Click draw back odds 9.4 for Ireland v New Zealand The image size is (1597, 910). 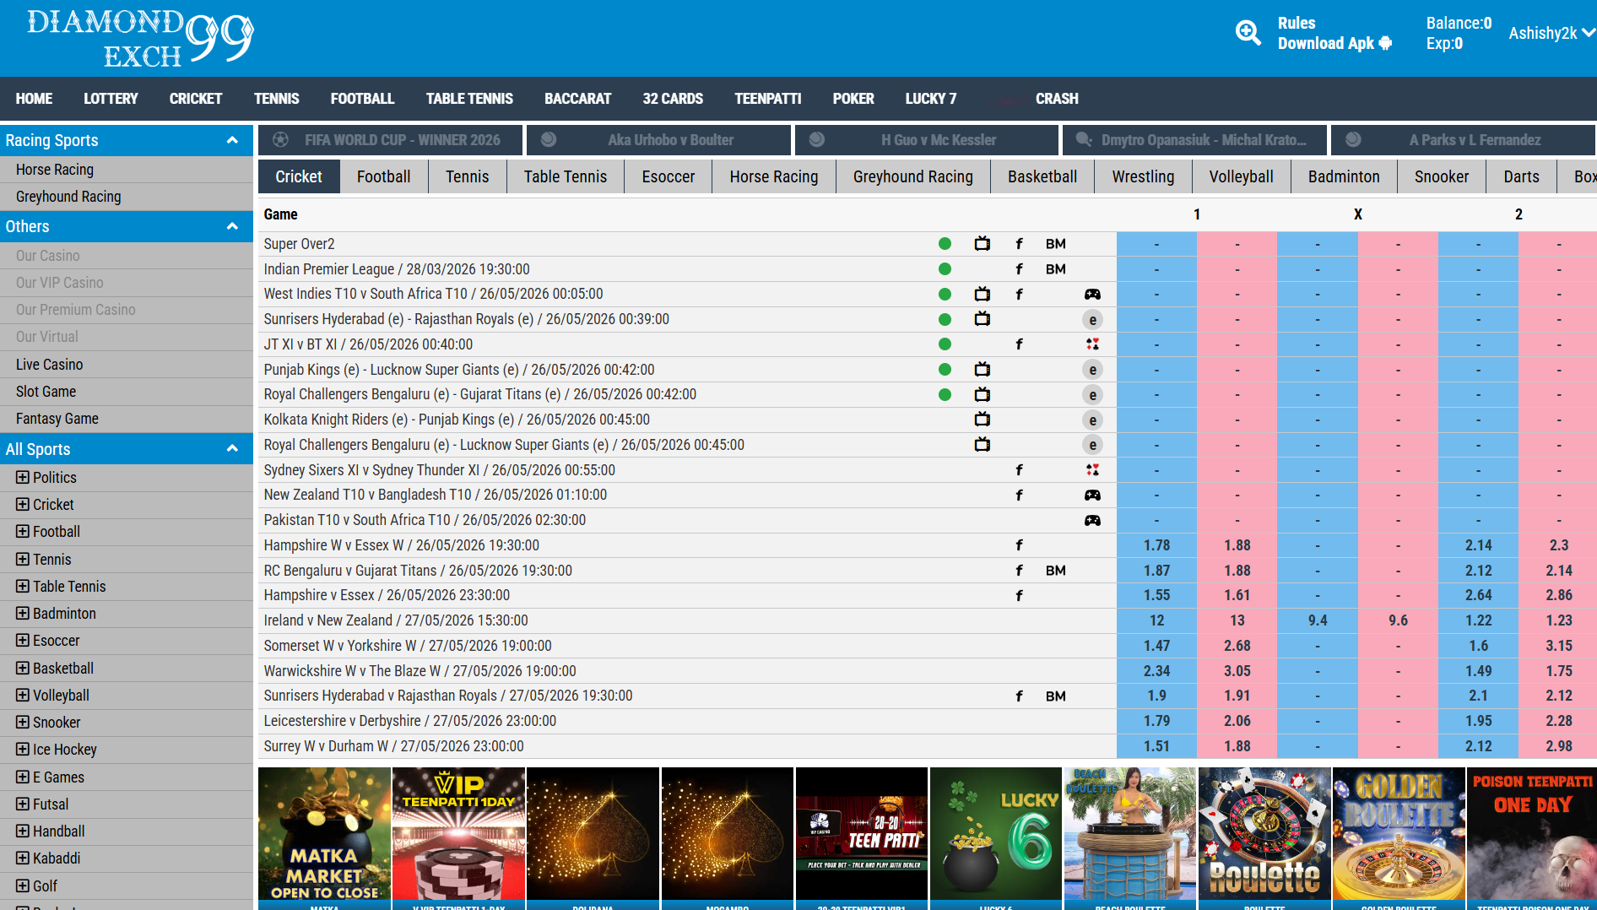pyautogui.click(x=1317, y=620)
